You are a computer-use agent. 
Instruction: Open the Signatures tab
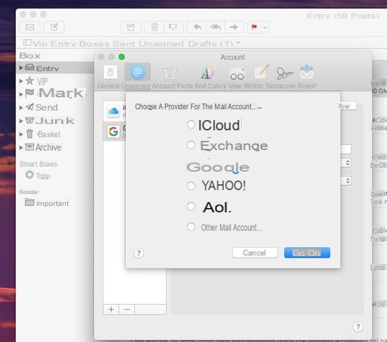(284, 73)
